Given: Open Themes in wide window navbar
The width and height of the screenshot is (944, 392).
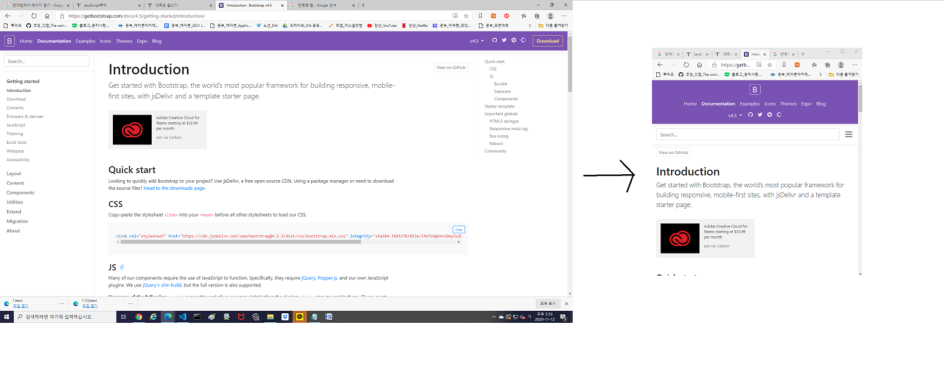Looking at the screenshot, I should pos(124,41).
